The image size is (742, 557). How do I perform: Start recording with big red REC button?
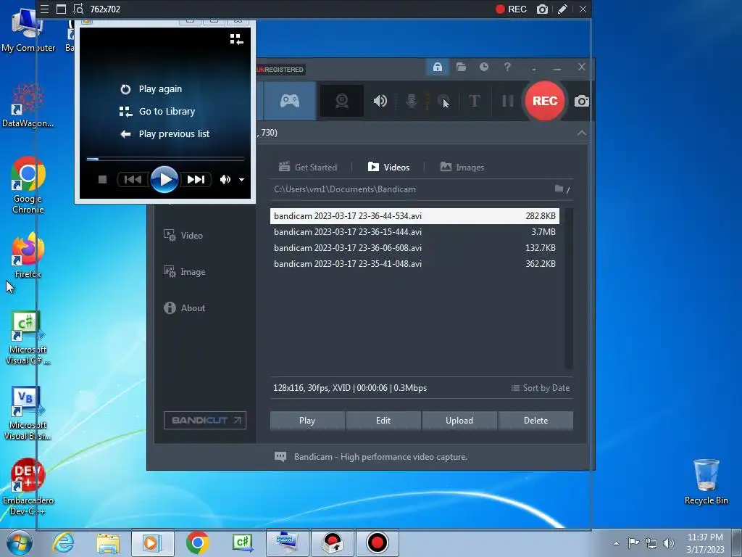click(545, 101)
